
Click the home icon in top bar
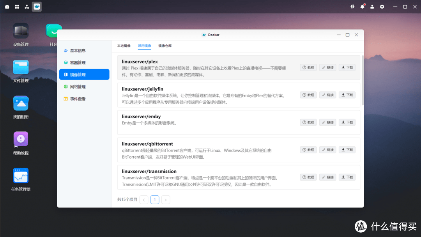pyautogui.click(x=7, y=7)
